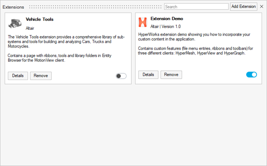
Task: Open Details for Vehicle Tools
Action: pos(18,76)
